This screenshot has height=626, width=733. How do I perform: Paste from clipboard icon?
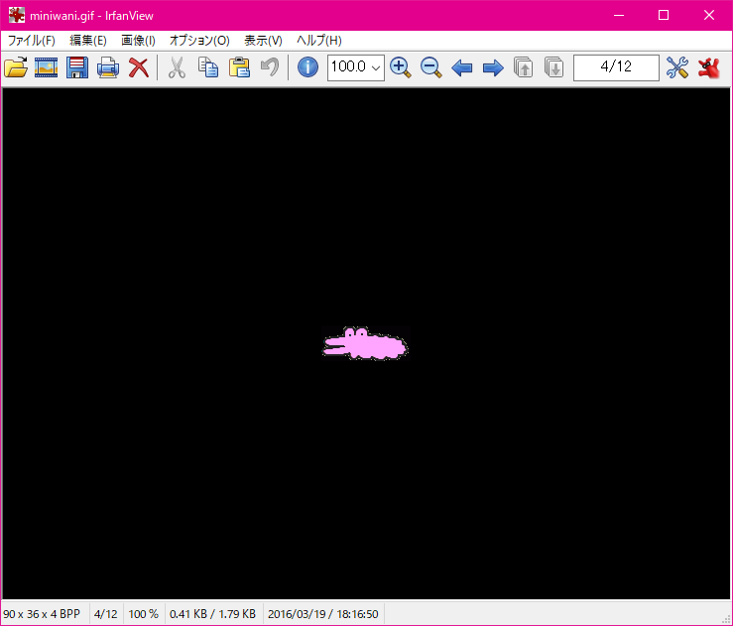click(239, 67)
